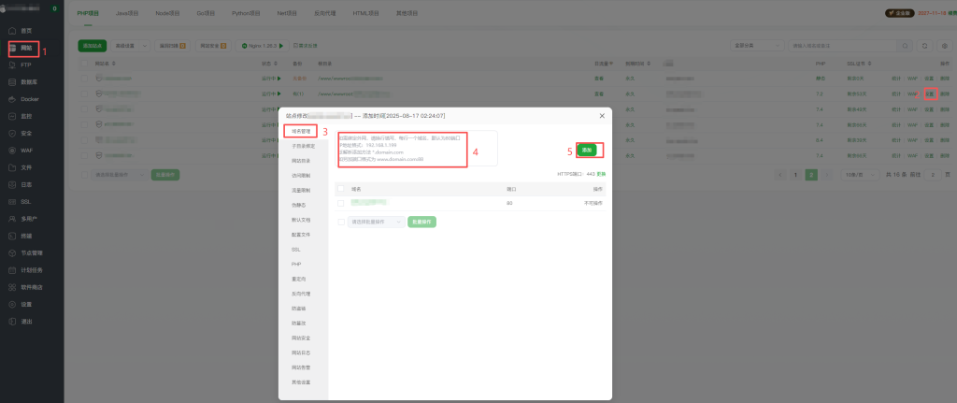Switch to the 反向代理 tab in dialog
957x403 pixels.
[x=299, y=293]
